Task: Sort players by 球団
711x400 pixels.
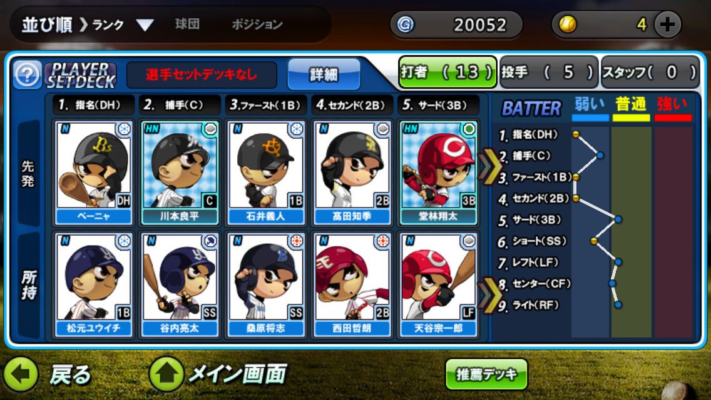Action: tap(187, 24)
